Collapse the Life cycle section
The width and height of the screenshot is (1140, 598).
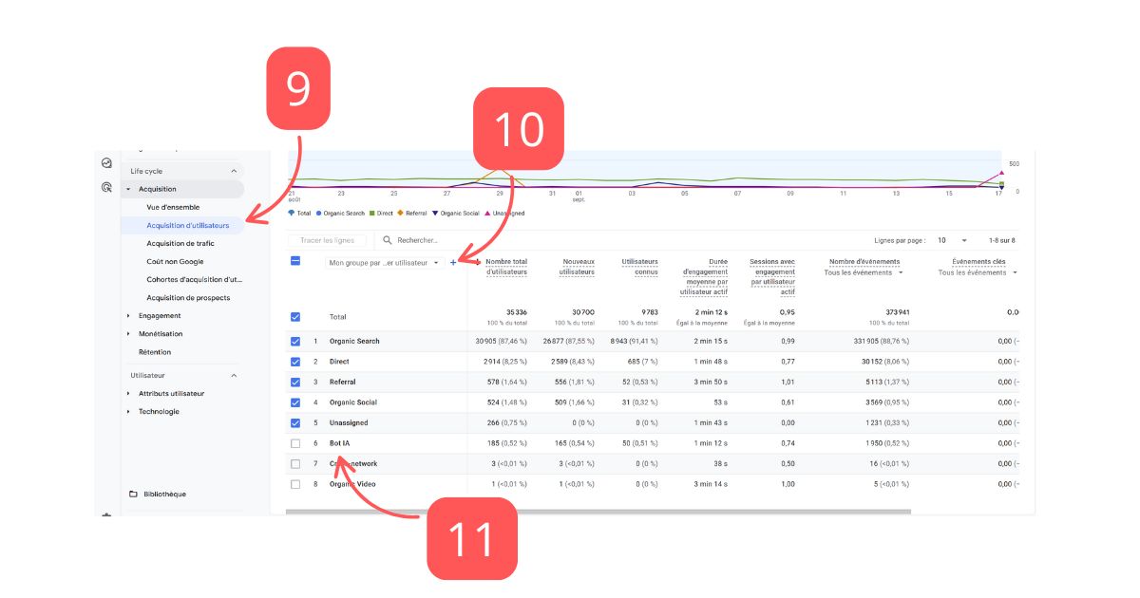point(234,171)
